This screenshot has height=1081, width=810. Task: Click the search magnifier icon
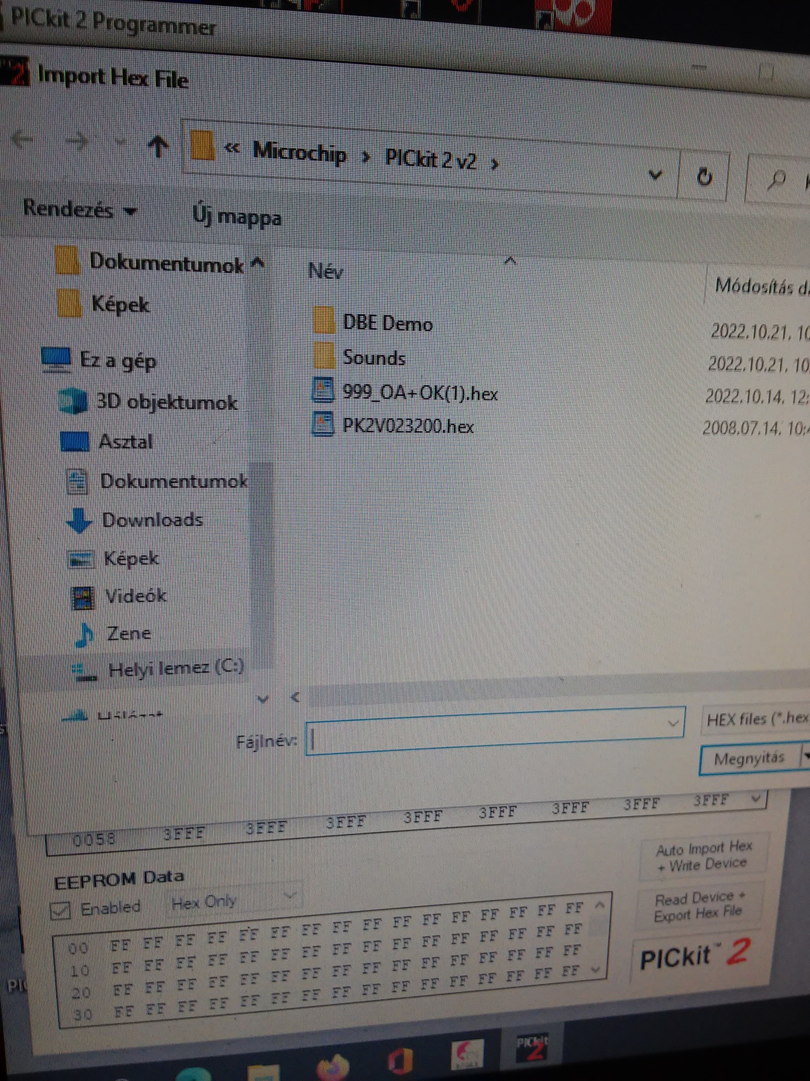(x=777, y=180)
